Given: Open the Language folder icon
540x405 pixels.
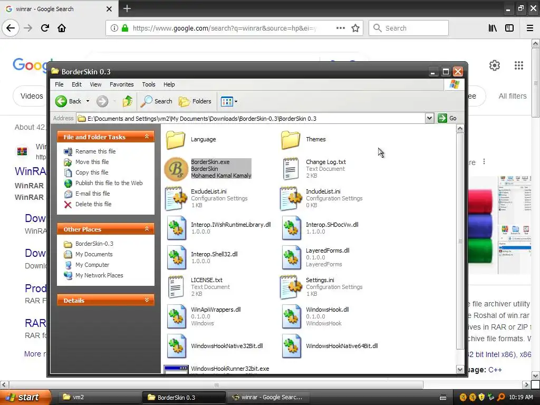Looking at the screenshot, I should coord(176,139).
